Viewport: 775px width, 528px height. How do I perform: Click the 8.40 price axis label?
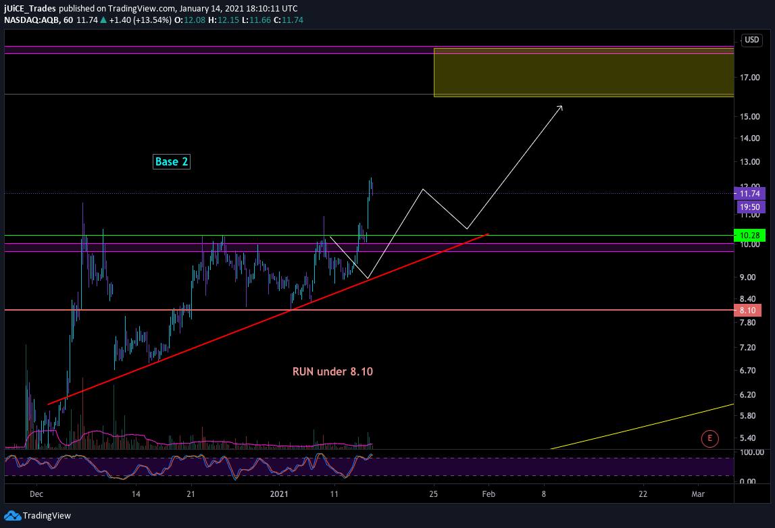coord(748,299)
